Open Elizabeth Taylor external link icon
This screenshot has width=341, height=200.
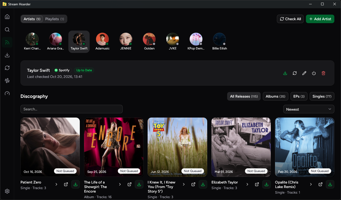pos(257,184)
